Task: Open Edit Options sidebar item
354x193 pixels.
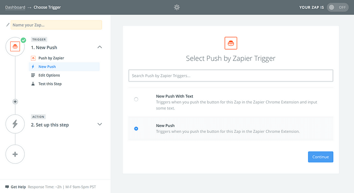Action: (49, 75)
